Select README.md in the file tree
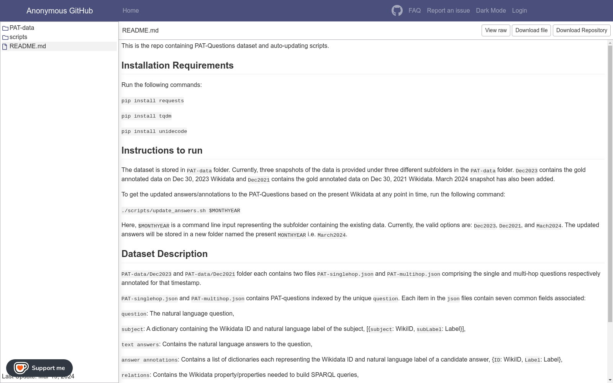The height and width of the screenshot is (383, 613). pyautogui.click(x=59, y=46)
